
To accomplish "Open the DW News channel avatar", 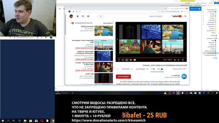I will pyautogui.click(x=184, y=77).
